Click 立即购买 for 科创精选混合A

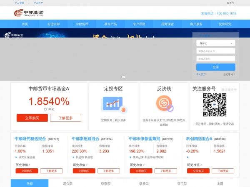point(198,171)
